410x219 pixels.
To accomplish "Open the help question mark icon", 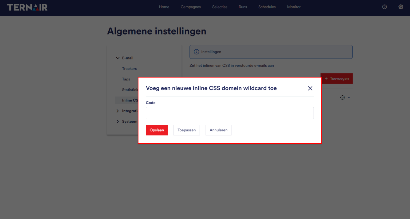I will 384,7.
